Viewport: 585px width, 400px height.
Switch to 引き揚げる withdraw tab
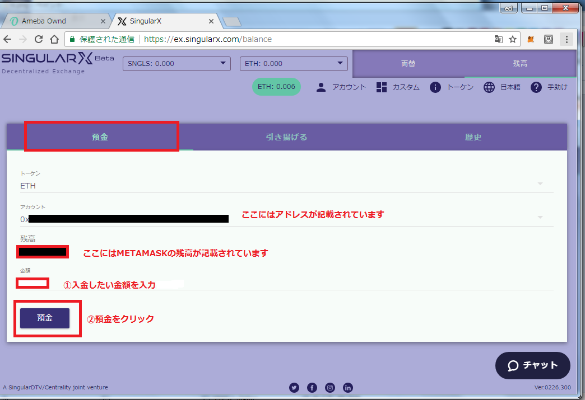[x=286, y=137]
